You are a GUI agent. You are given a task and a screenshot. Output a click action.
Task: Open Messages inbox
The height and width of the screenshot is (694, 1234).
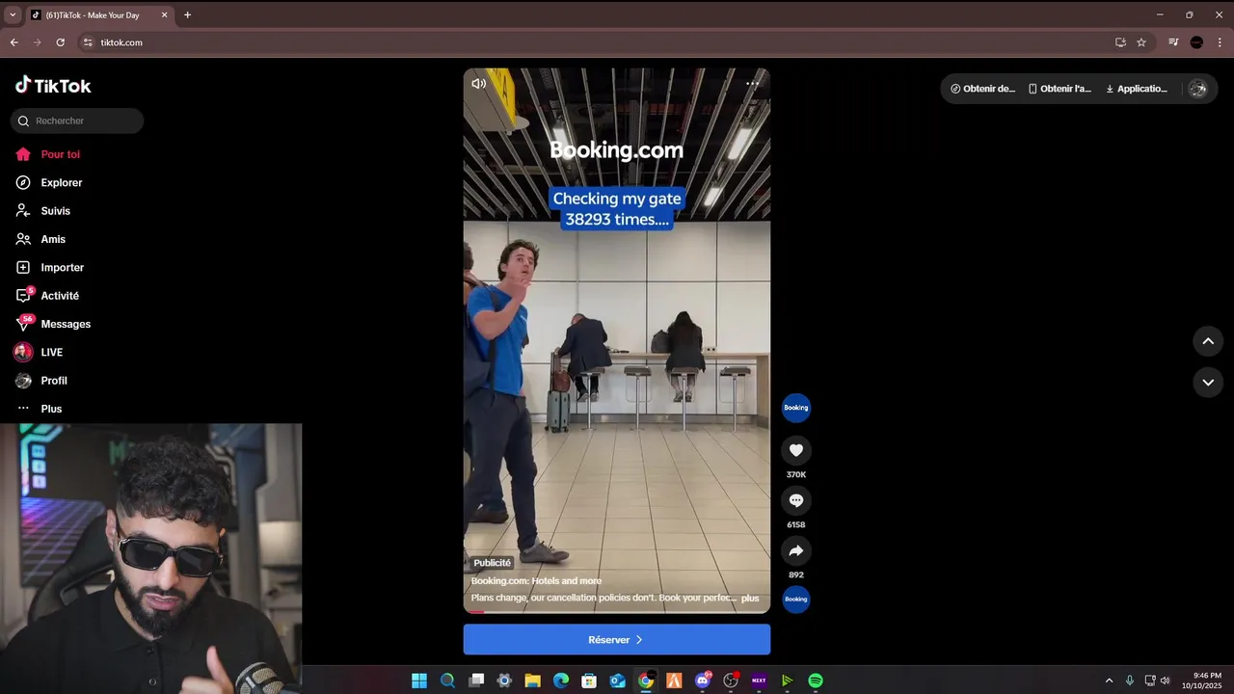(54, 324)
